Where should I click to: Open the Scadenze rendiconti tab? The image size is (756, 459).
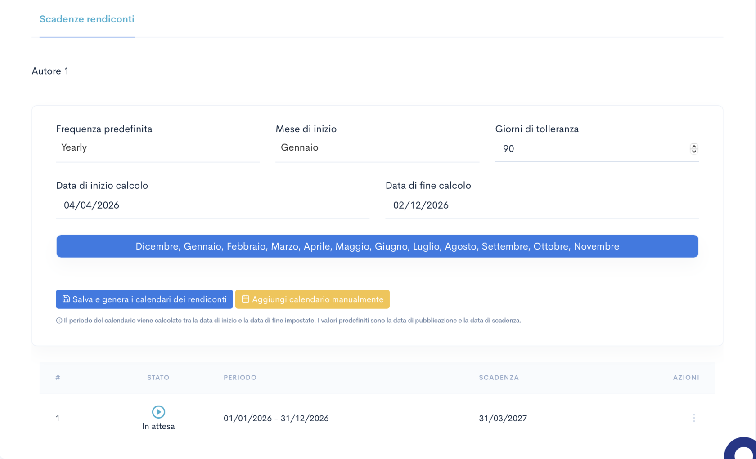click(87, 19)
